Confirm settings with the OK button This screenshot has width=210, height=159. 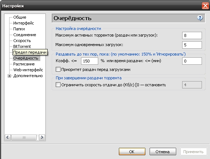coord(132,152)
